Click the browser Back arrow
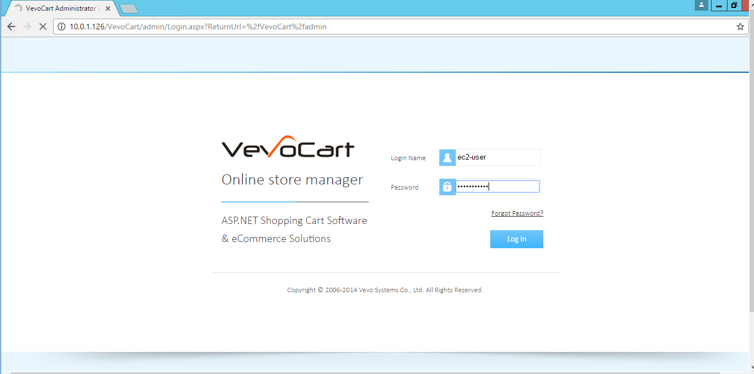Viewport: 754px width, 374px height. (x=11, y=27)
